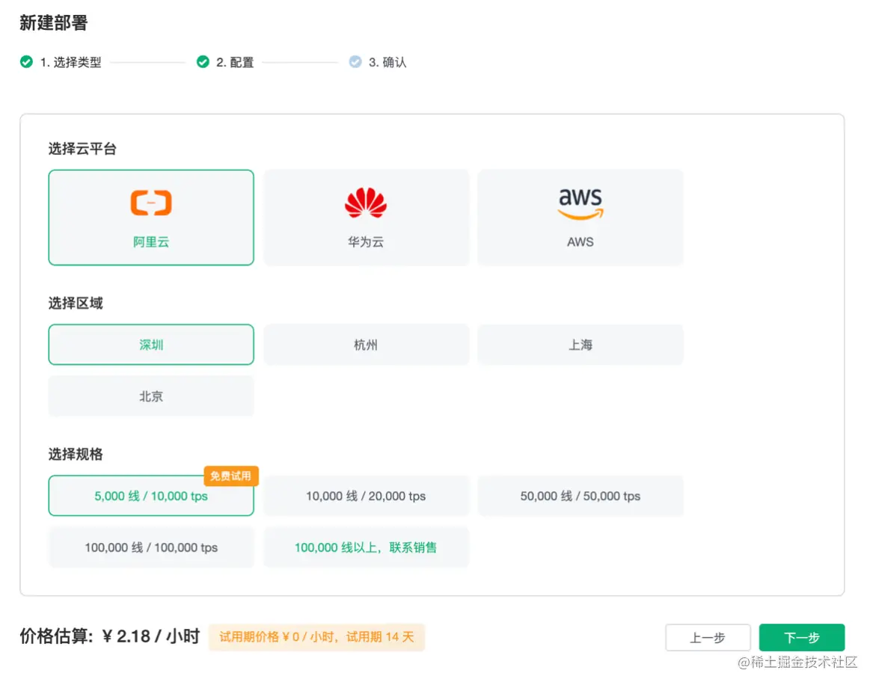The height and width of the screenshot is (688, 876).
Task: Select the 阿里云 platform logo
Action: [x=150, y=202]
